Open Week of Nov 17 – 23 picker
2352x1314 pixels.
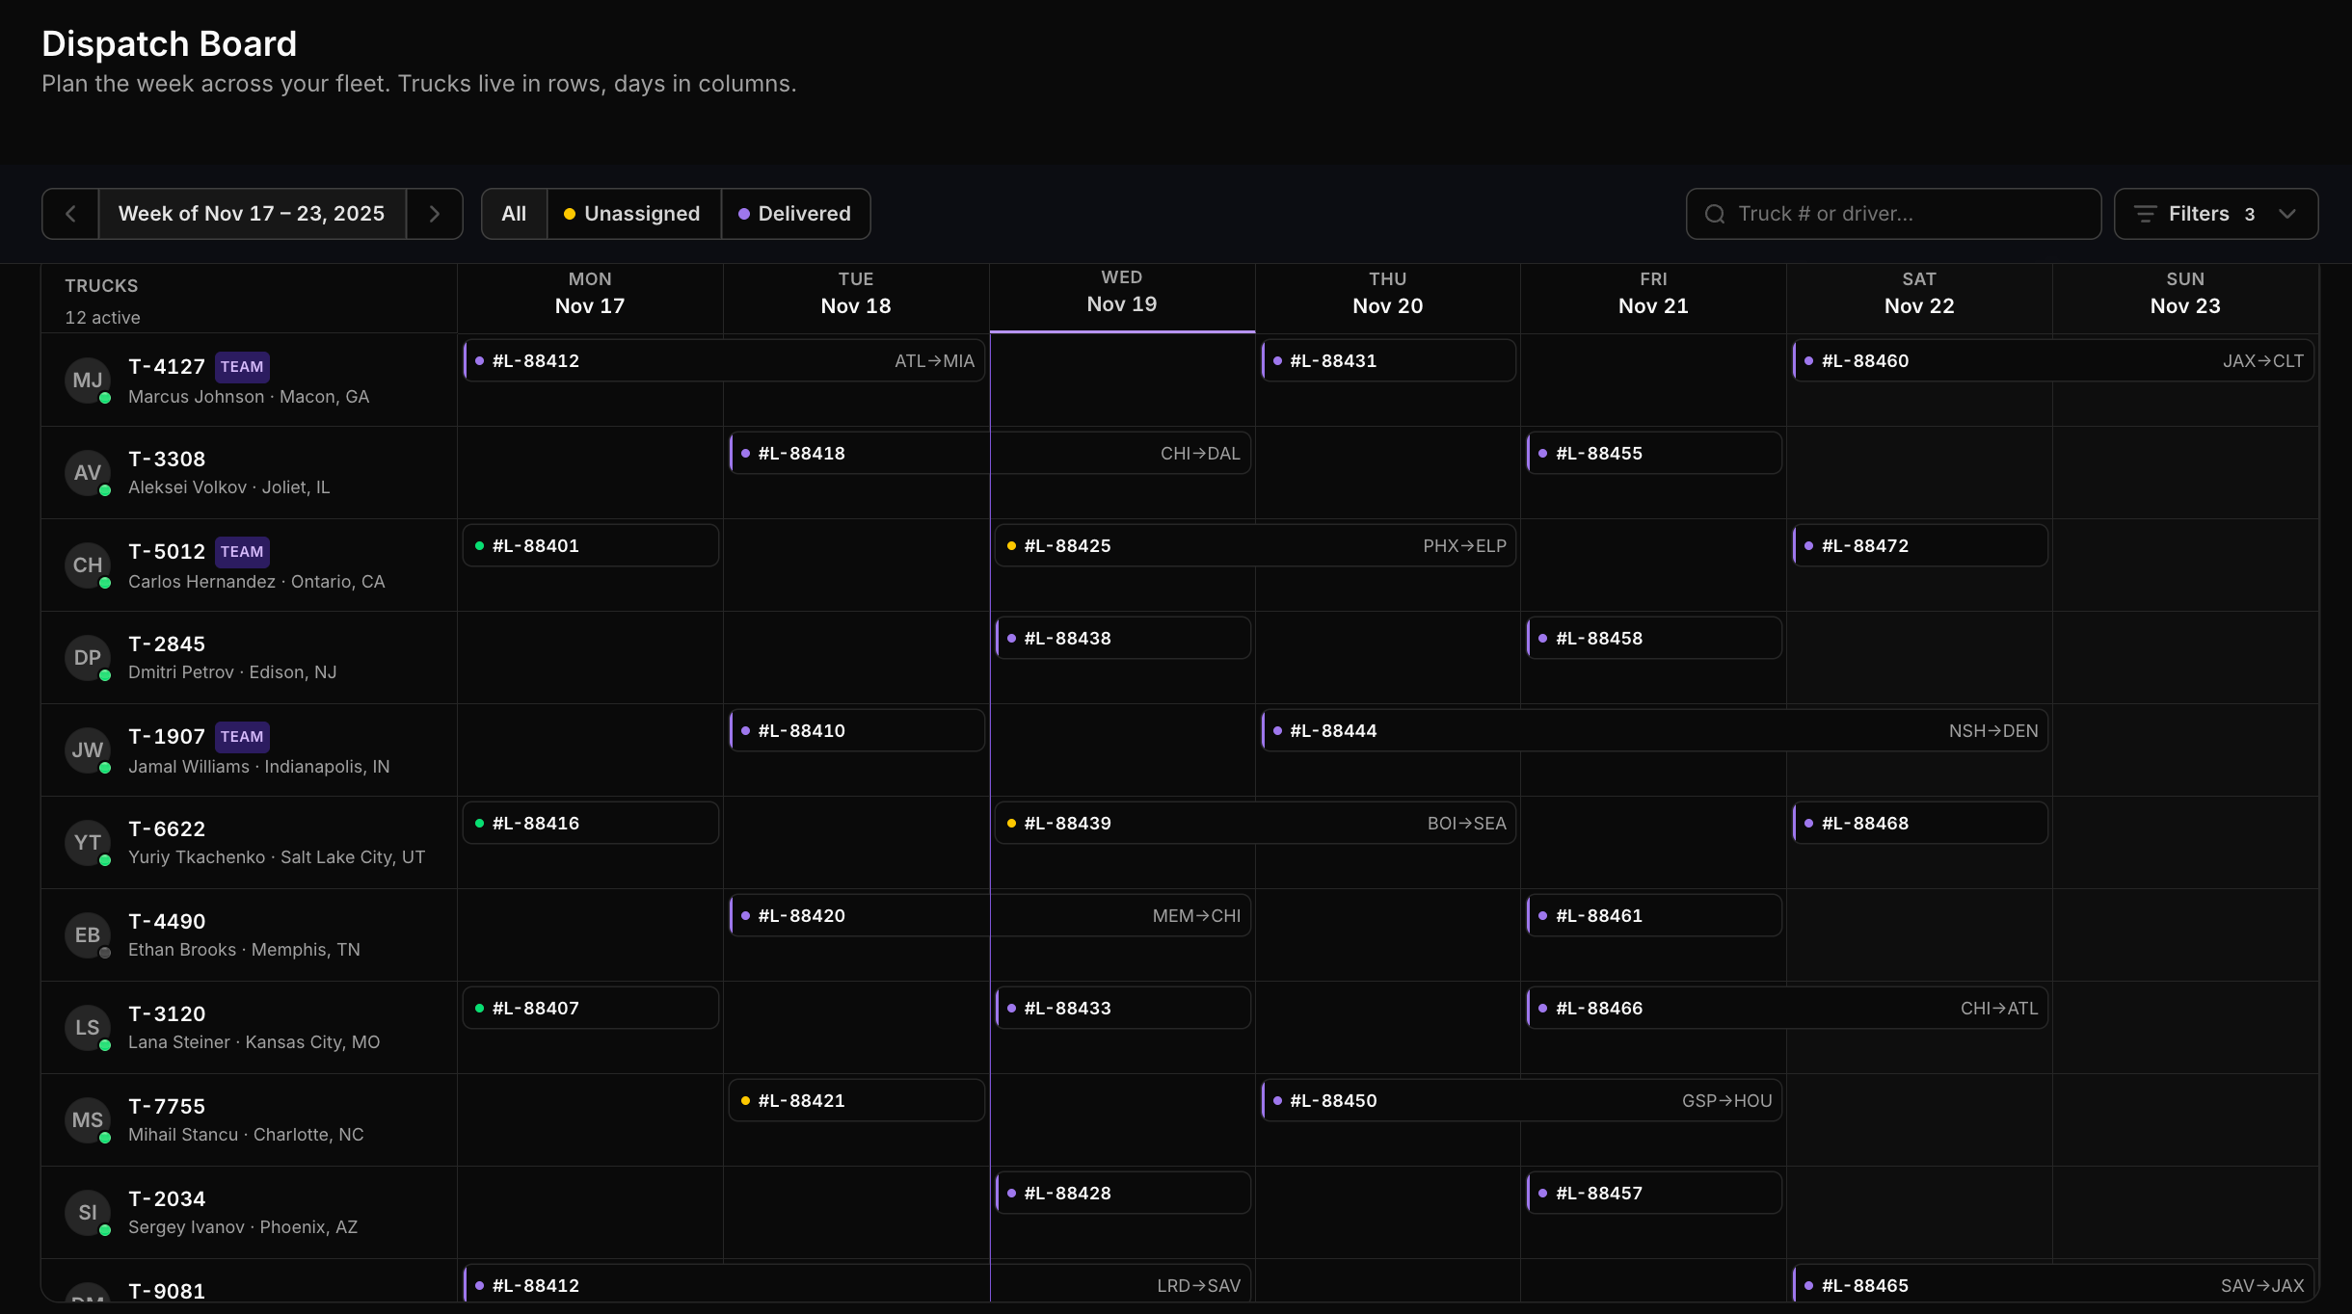click(252, 214)
